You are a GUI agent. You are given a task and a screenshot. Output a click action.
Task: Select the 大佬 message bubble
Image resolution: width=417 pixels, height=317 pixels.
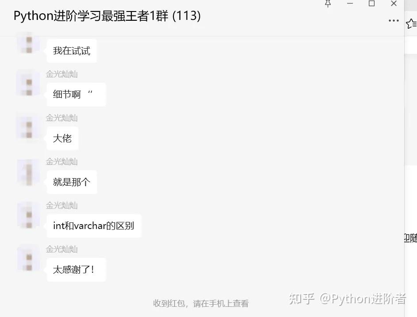(x=62, y=138)
